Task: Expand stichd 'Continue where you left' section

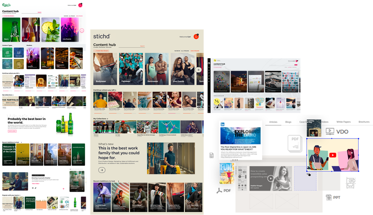Action: tap(105, 90)
